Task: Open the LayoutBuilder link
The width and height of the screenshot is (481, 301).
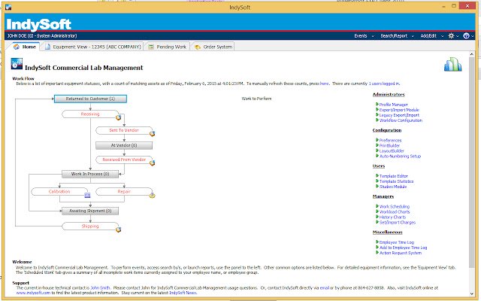Action: (392, 150)
